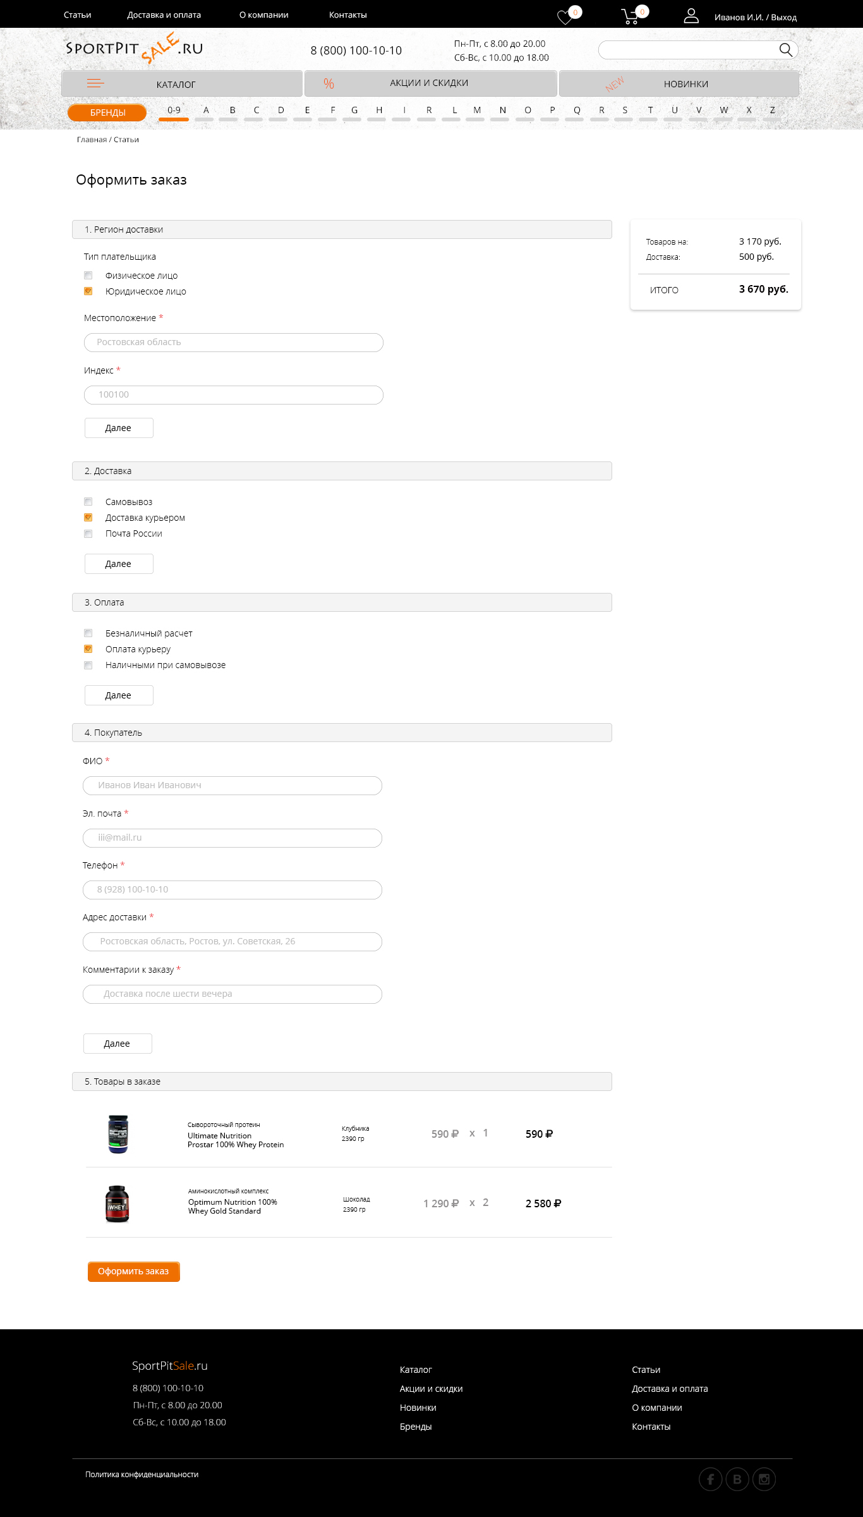Check the Физическое лицо checkbox
This screenshot has width=863, height=1517.
88,276
